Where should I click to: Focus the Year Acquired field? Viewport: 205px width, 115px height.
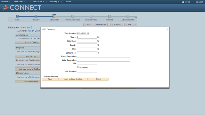coord(87,71)
